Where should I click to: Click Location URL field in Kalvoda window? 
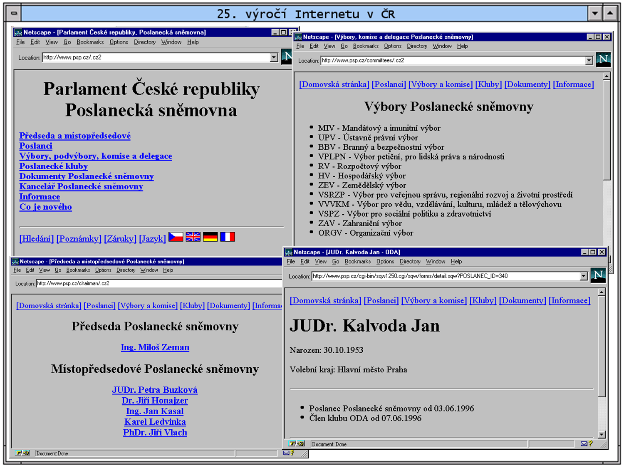click(x=446, y=276)
